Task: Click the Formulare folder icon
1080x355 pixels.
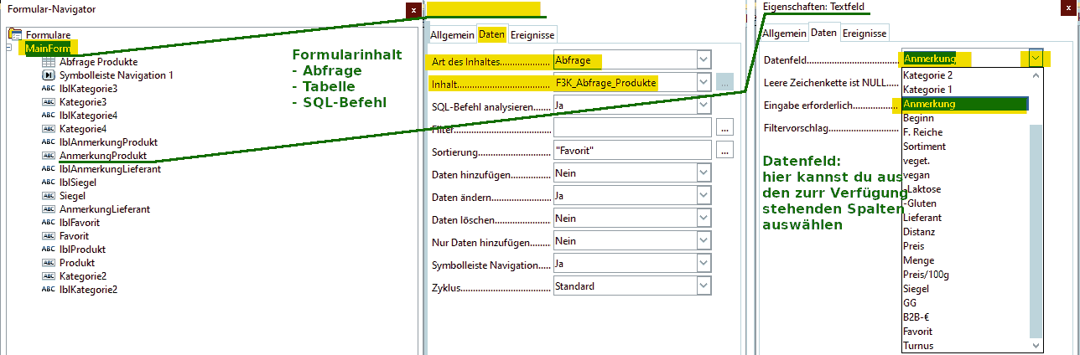Action: (x=14, y=34)
